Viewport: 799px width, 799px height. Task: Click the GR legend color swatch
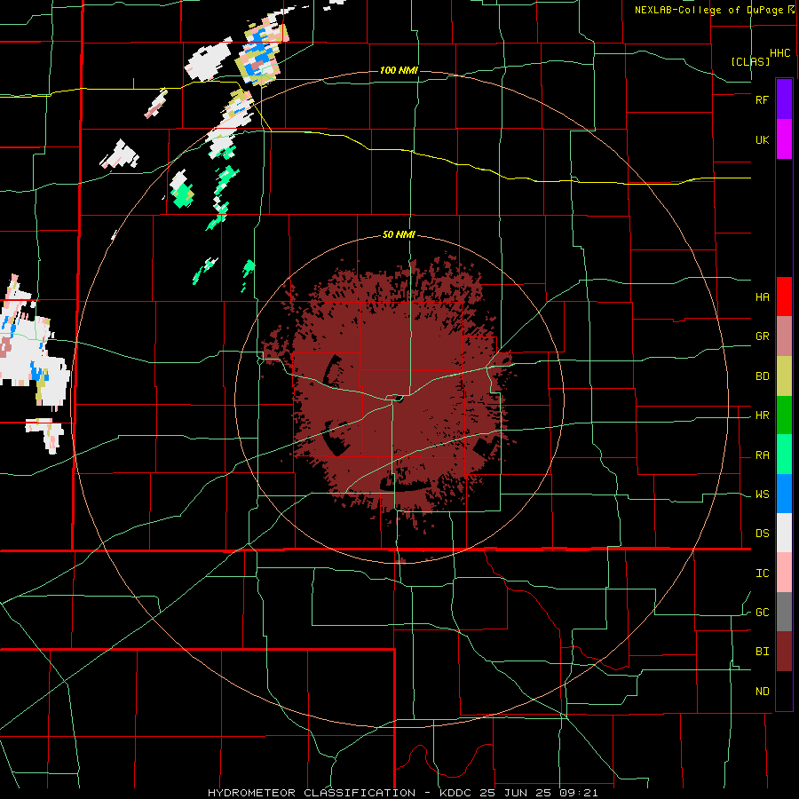point(784,336)
